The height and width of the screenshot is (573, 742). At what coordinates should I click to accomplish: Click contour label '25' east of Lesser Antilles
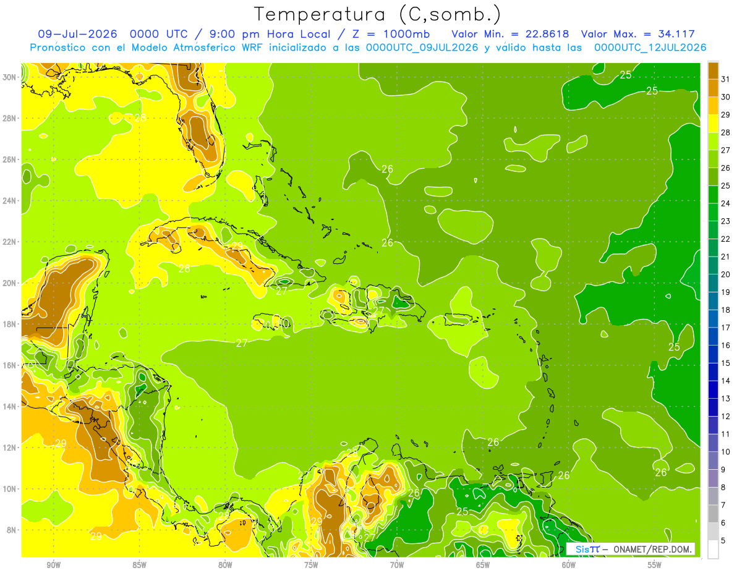click(x=674, y=347)
